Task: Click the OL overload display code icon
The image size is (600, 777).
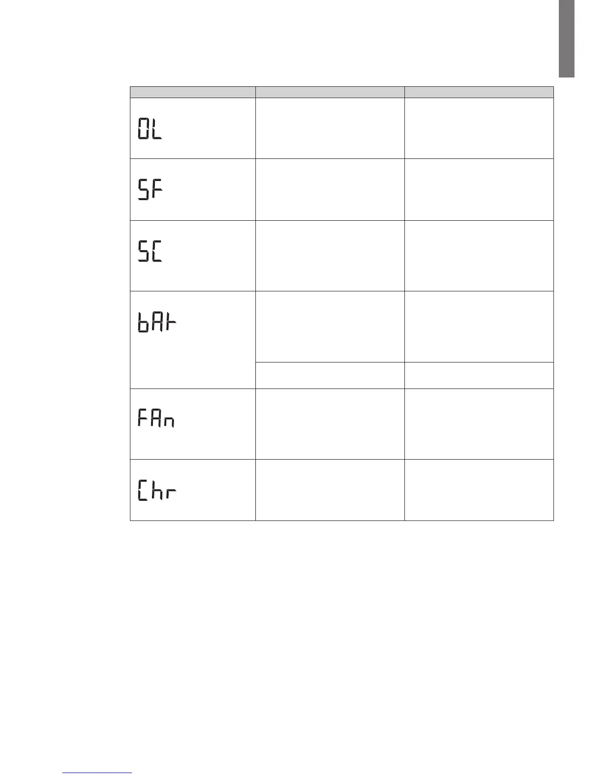Action: point(150,129)
